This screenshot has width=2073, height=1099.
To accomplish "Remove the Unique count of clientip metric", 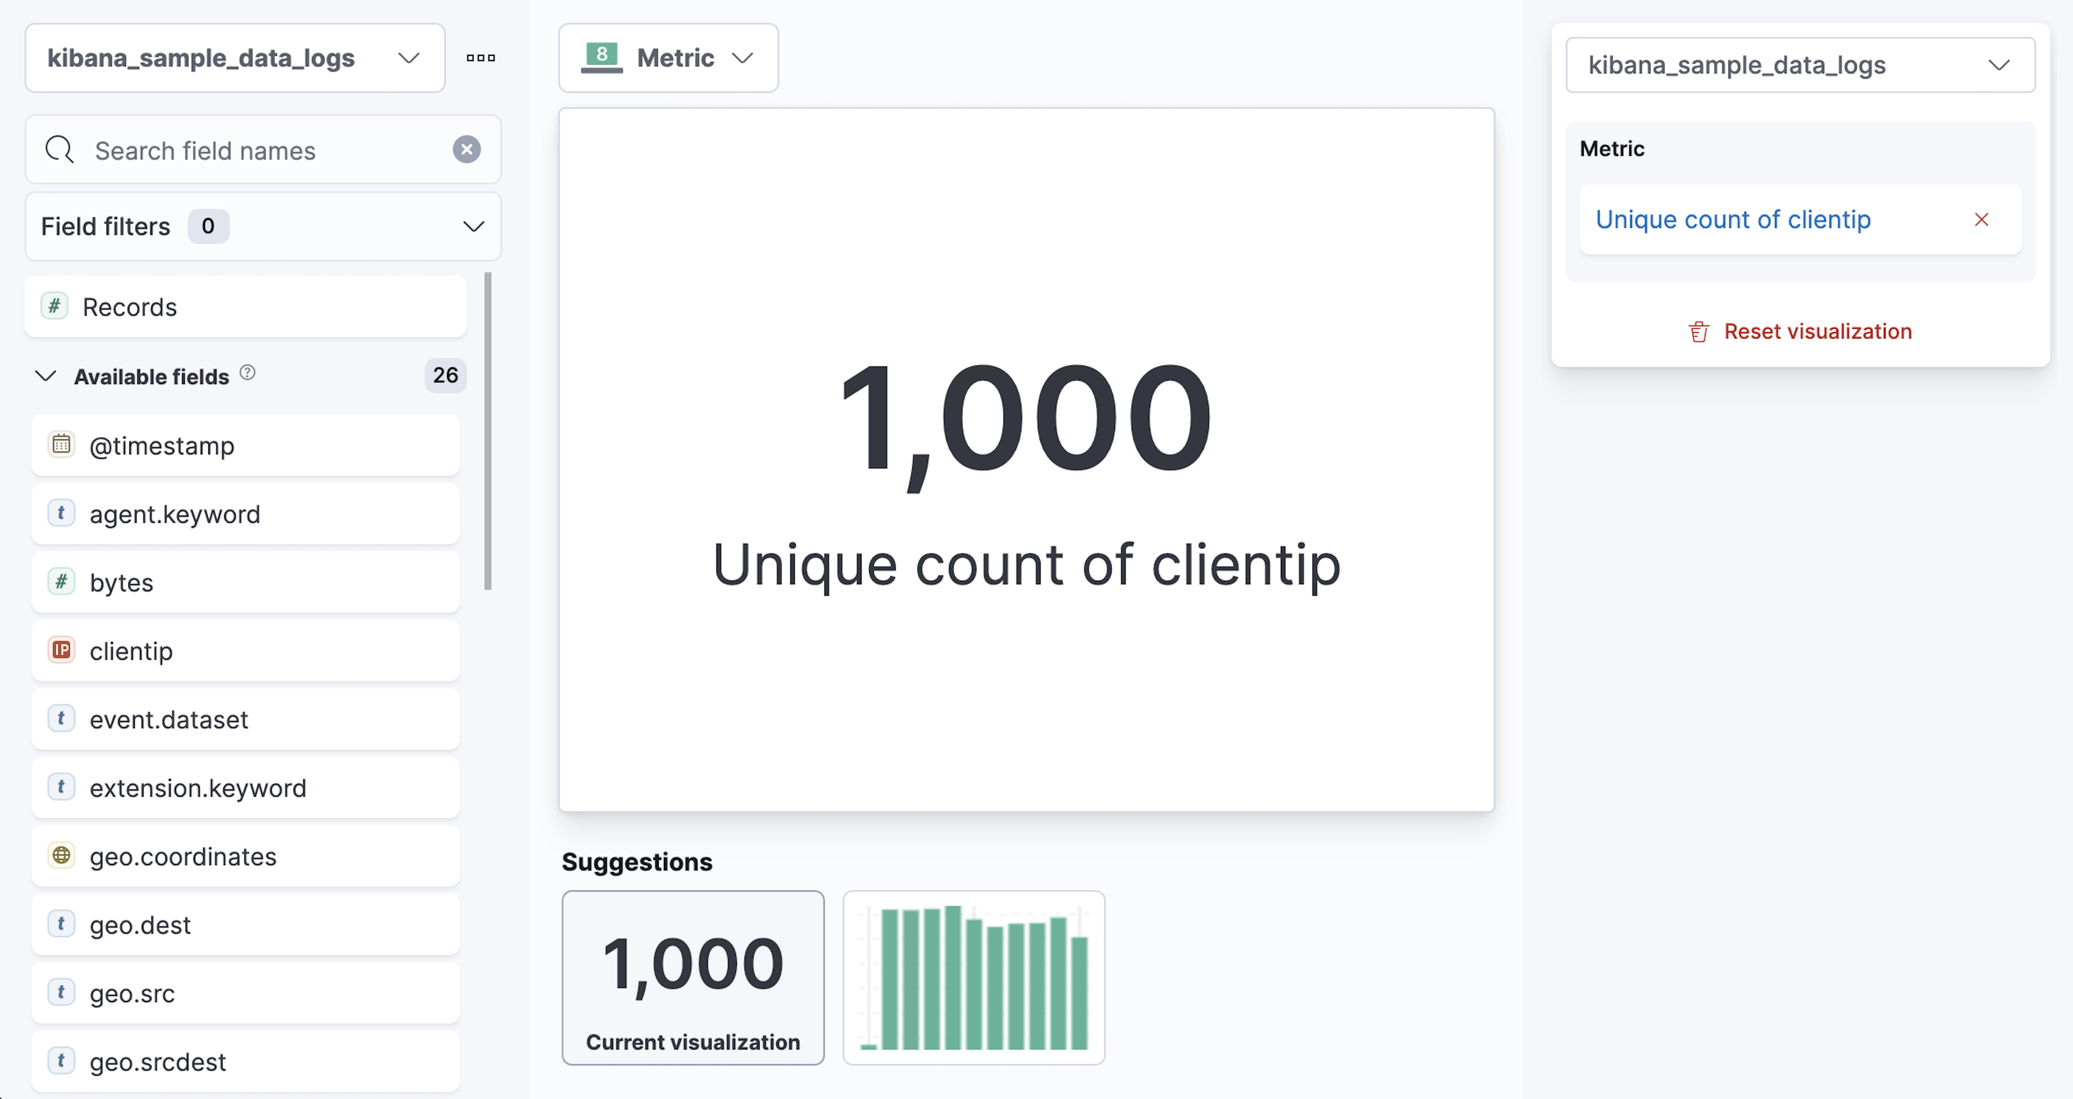I will pos(1981,219).
